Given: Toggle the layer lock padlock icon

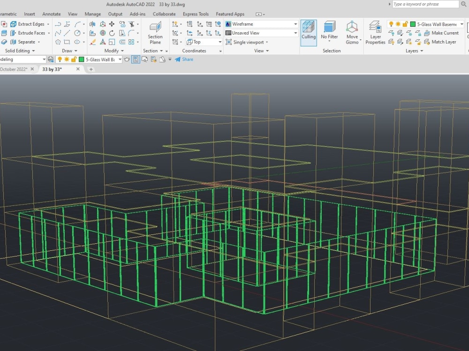Looking at the screenshot, I should (x=405, y=24).
